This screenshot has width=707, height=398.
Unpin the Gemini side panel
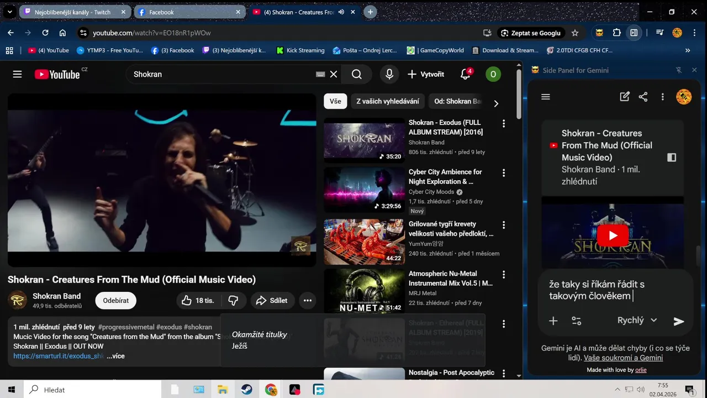tap(679, 70)
